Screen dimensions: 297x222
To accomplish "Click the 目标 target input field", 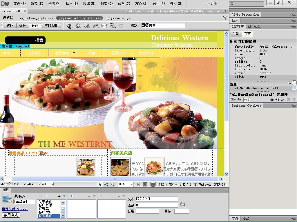I will pos(182,211).
